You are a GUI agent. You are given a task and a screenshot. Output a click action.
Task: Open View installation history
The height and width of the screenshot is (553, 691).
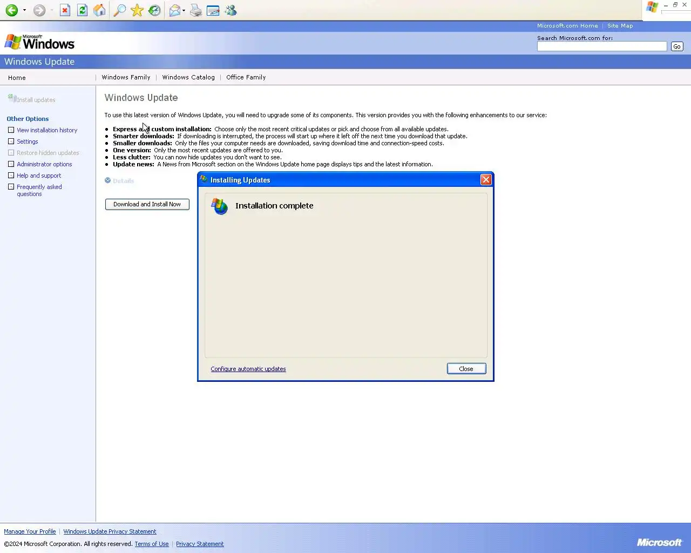[x=47, y=130]
